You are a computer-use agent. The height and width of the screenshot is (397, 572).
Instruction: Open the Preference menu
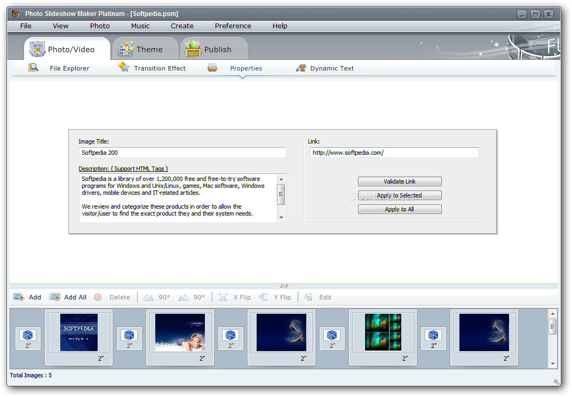[233, 26]
